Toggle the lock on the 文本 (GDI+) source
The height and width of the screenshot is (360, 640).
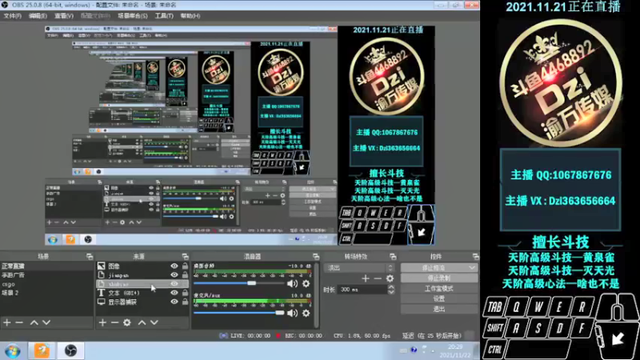point(185,293)
